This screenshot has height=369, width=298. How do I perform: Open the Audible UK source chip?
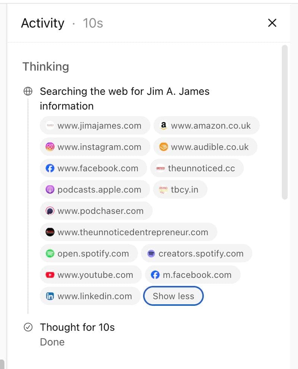coord(205,147)
